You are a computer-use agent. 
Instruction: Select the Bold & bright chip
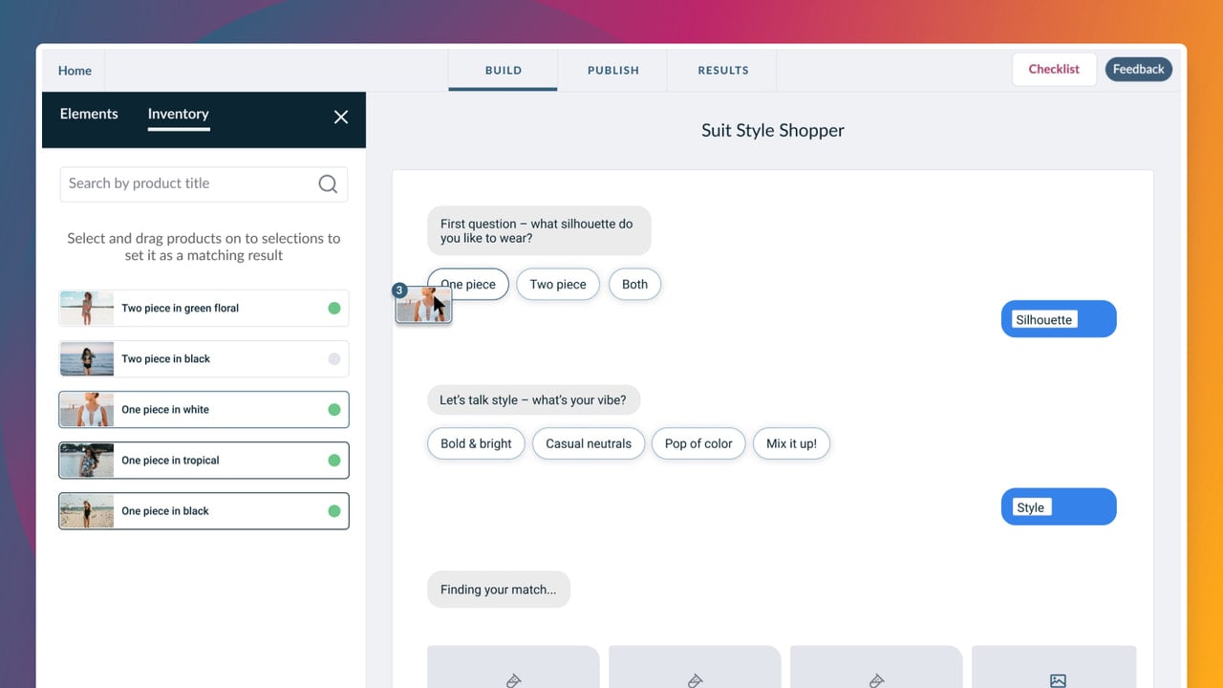[x=476, y=443]
